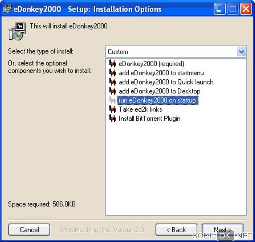This screenshot has width=255, height=242.
Task: Uncheck donkey icon for Take ed2k links
Action: 112,109
